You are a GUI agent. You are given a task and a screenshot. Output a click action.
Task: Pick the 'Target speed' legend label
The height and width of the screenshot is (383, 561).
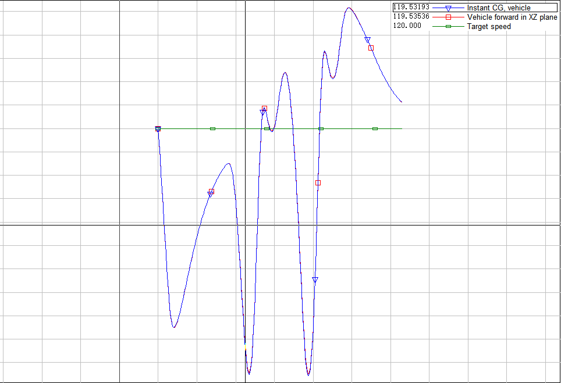coord(489,26)
